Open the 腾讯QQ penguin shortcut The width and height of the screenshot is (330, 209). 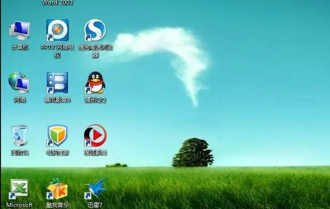pos(95,83)
